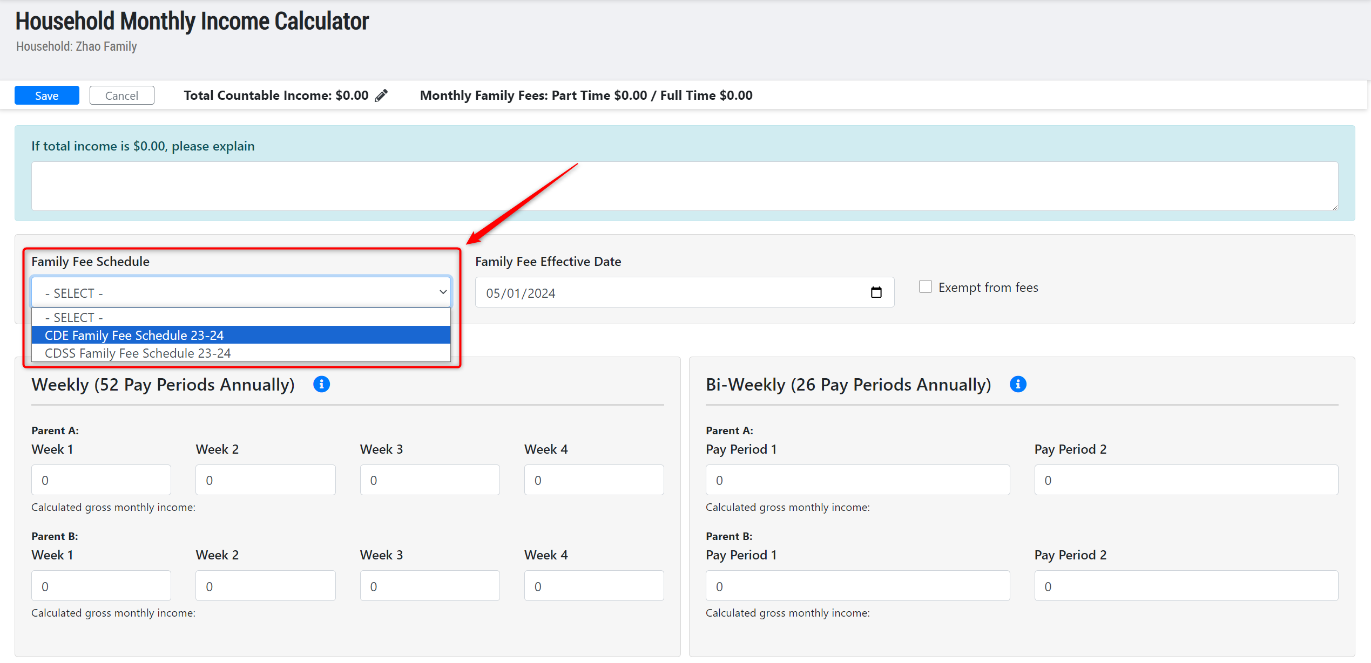The width and height of the screenshot is (1371, 663).
Task: Choose CDE Family Fee Schedule 23-24 option
Action: click(241, 335)
